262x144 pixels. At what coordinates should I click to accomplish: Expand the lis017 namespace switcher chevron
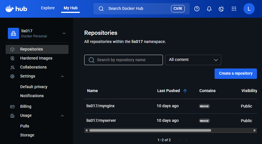(x=64, y=33)
